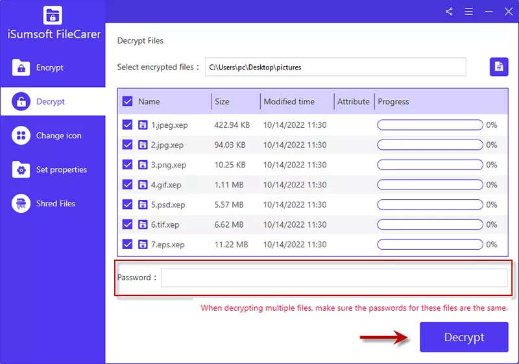Click the share icon in title bar

click(x=449, y=12)
